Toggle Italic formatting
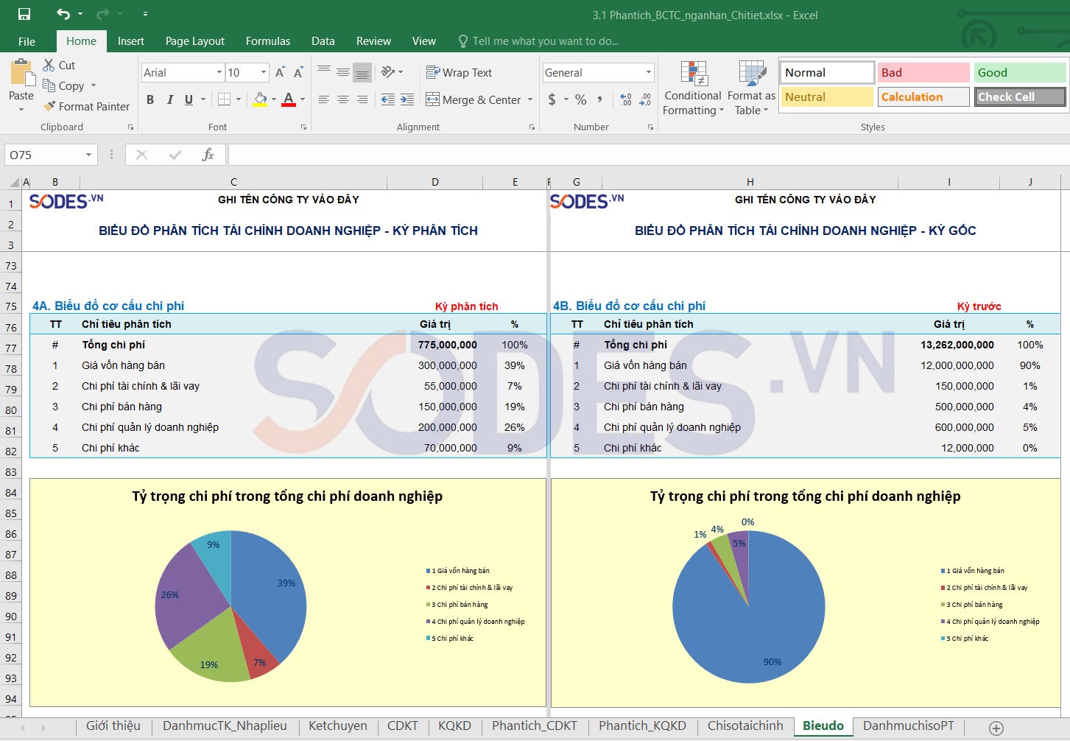The height and width of the screenshot is (741, 1070). click(170, 99)
